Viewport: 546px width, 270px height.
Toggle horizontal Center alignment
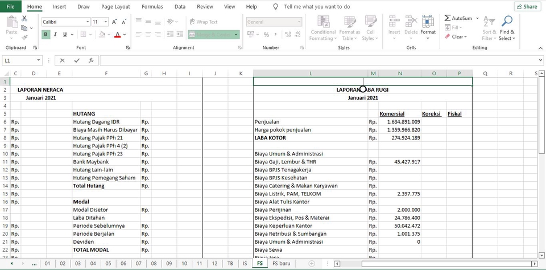(x=148, y=34)
